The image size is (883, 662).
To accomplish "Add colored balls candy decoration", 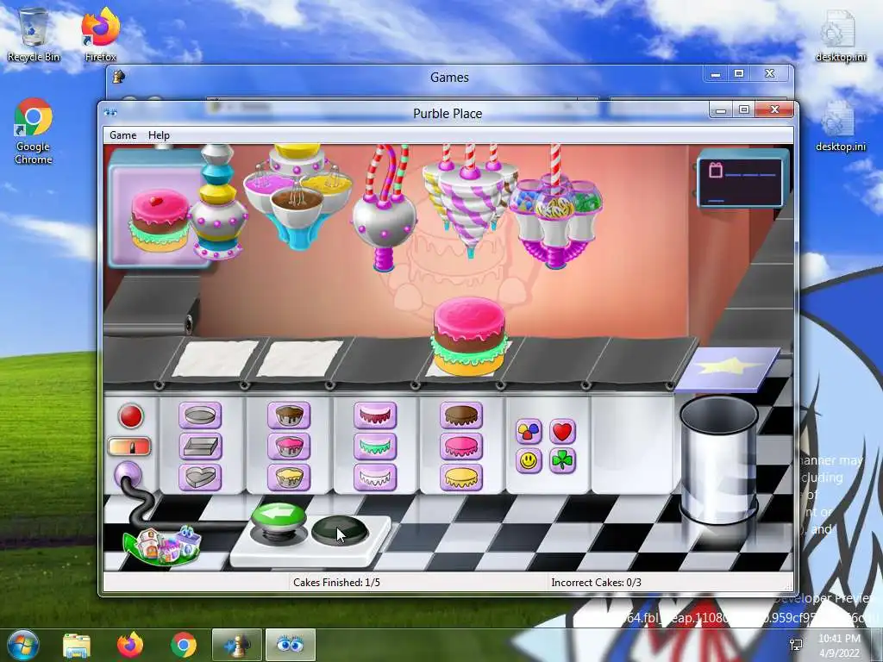I will 529,432.
